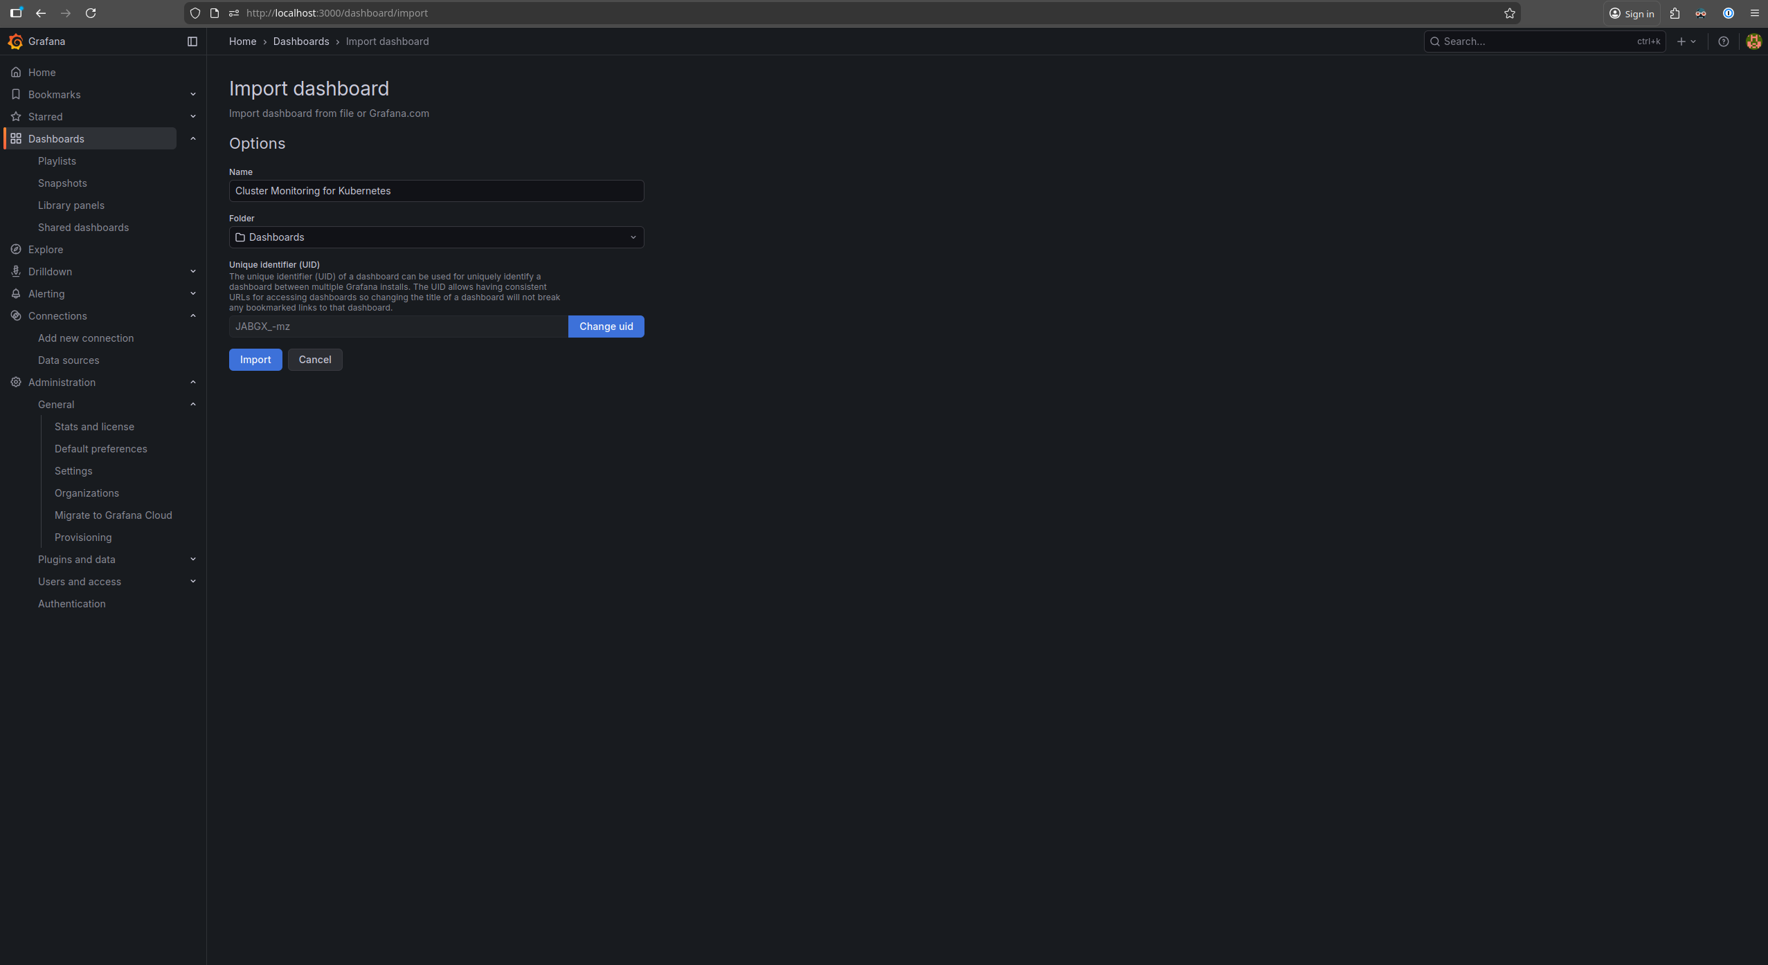
Task: Open the help icon near the search bar
Action: (1723, 41)
